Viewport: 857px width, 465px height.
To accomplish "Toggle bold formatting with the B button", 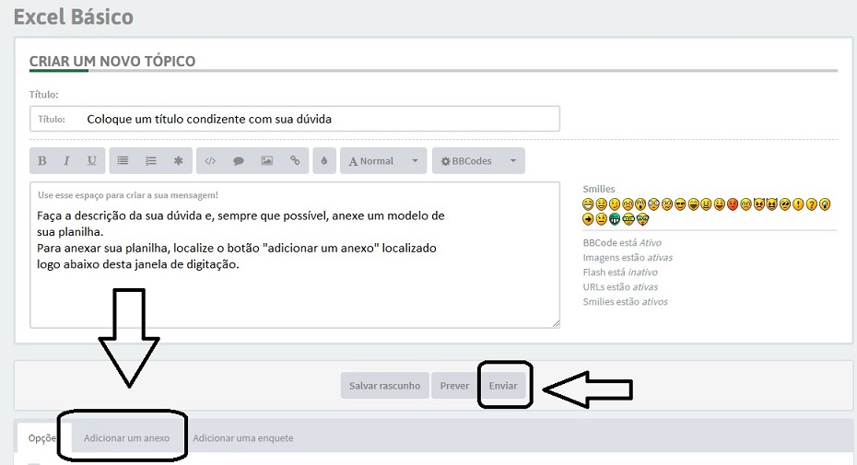I will [x=42, y=160].
